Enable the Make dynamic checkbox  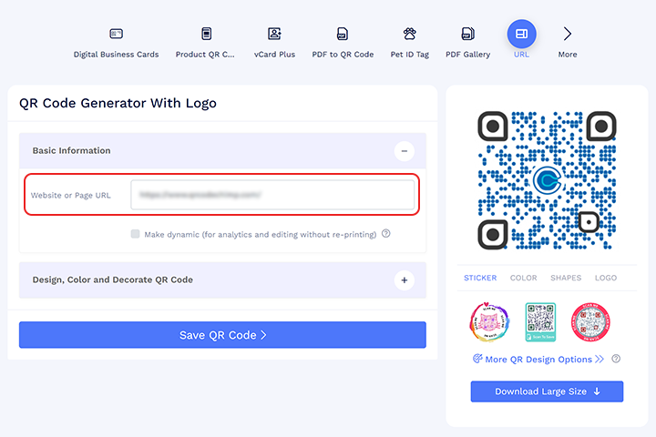point(136,234)
